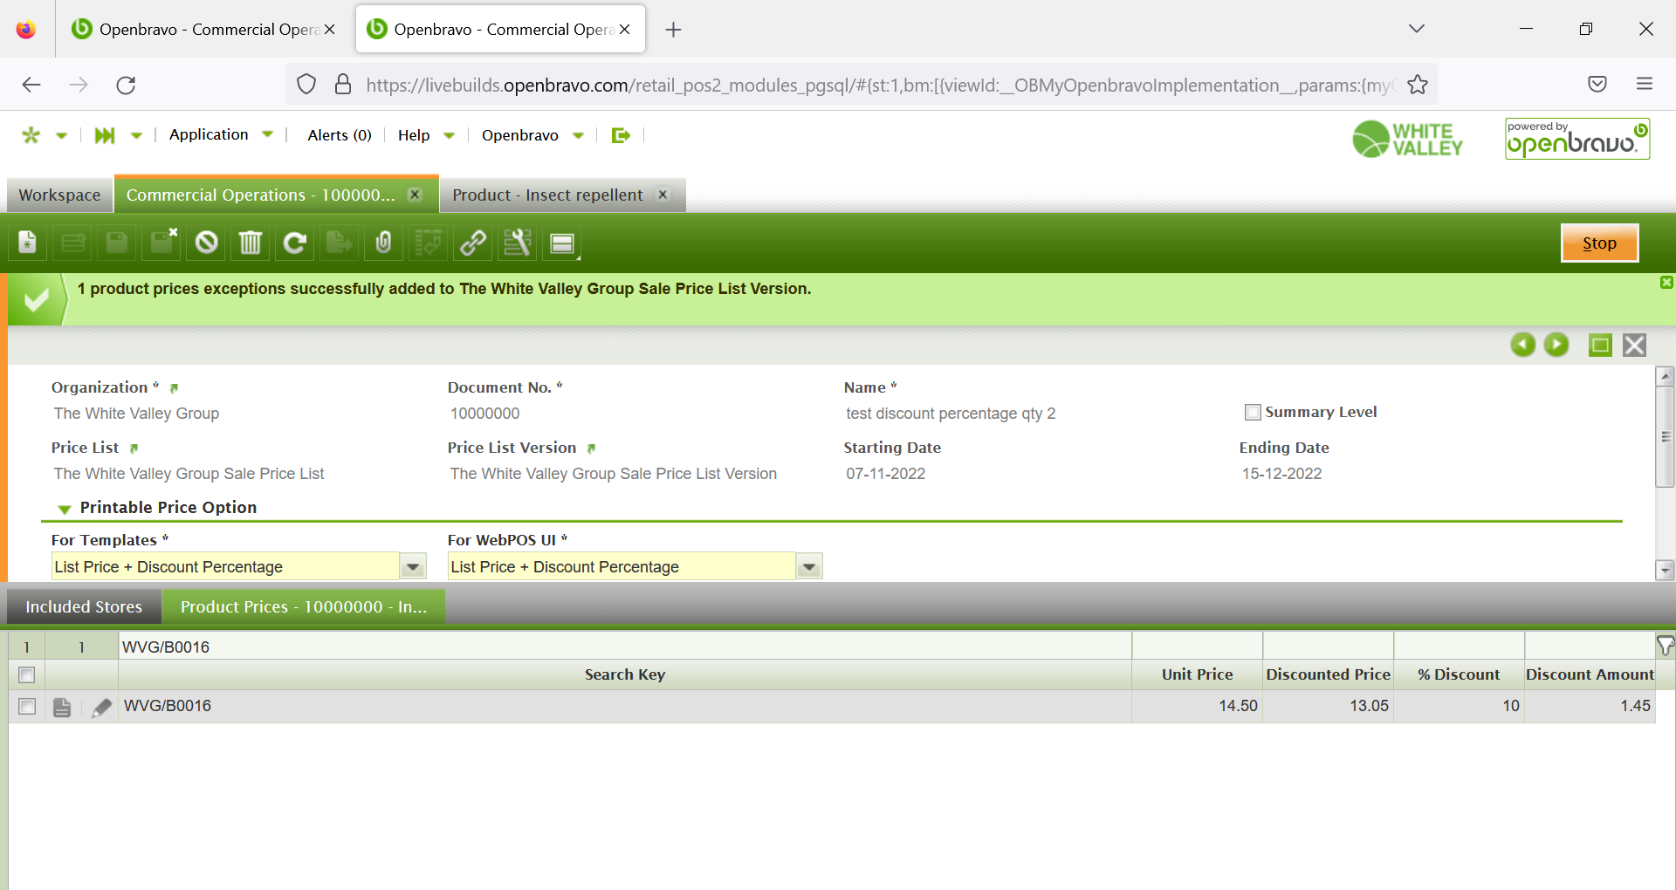The height and width of the screenshot is (890, 1676).
Task: Open the Openbravo user menu dropdown
Action: click(x=578, y=135)
